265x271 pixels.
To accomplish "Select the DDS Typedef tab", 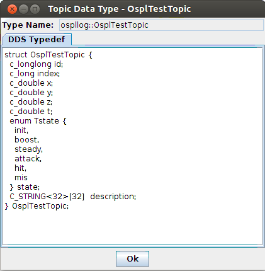I will coord(37,40).
